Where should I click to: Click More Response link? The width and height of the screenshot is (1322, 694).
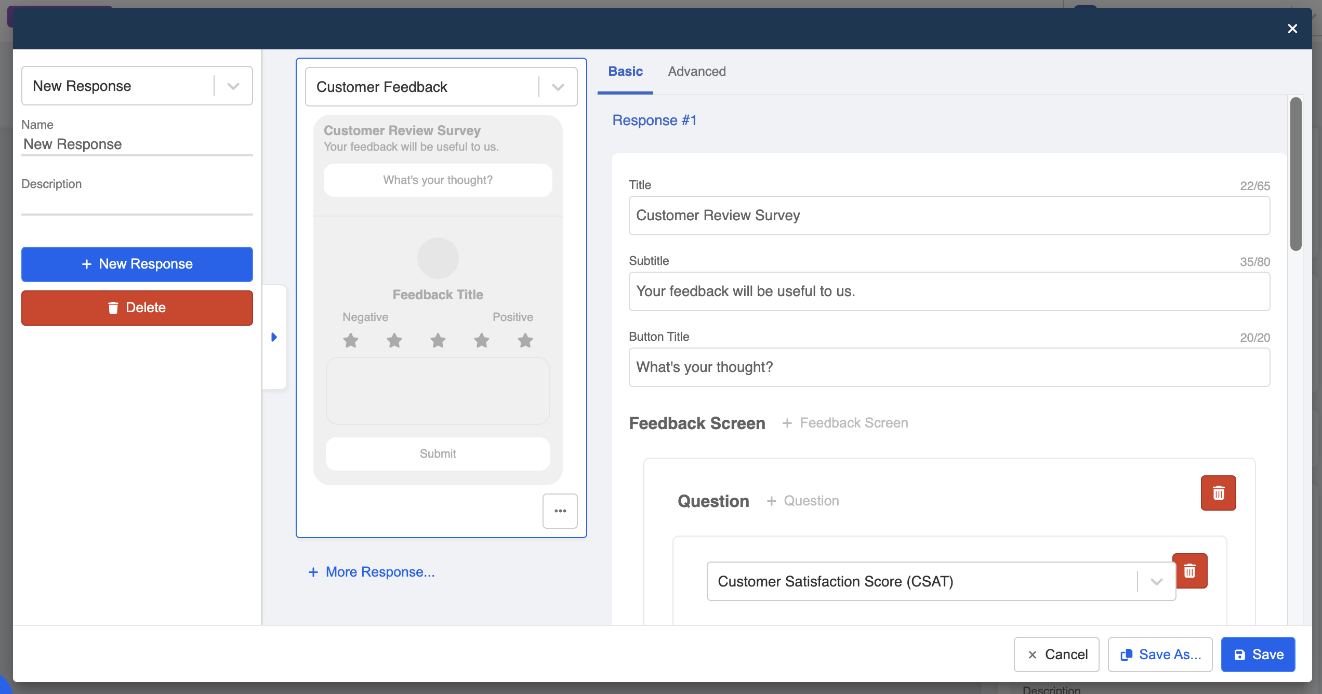pyautogui.click(x=372, y=572)
